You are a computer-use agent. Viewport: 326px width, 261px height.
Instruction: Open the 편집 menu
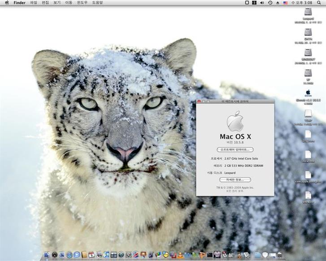coord(45,3)
